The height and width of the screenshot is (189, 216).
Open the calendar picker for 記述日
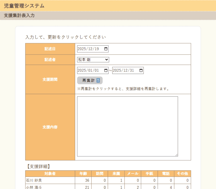click(x=106, y=49)
